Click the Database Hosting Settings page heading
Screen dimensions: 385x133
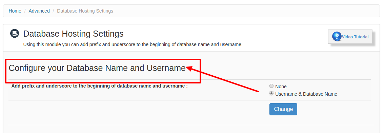(73, 34)
